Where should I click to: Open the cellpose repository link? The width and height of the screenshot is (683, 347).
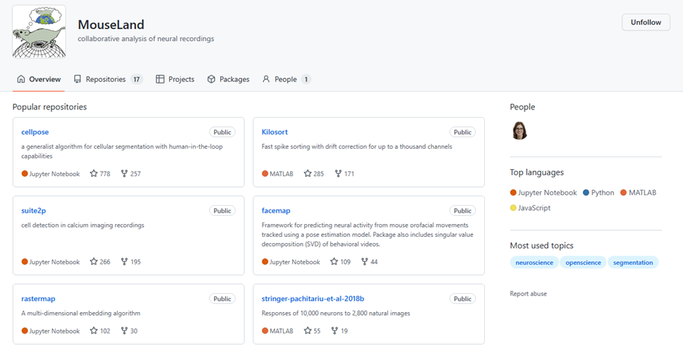(35, 132)
